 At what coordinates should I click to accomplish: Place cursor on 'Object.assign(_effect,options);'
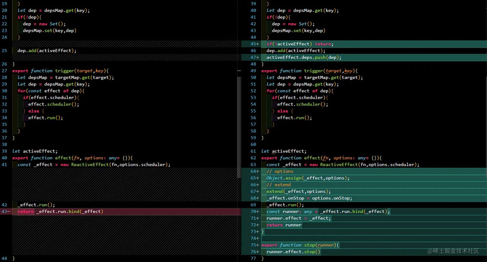point(308,178)
